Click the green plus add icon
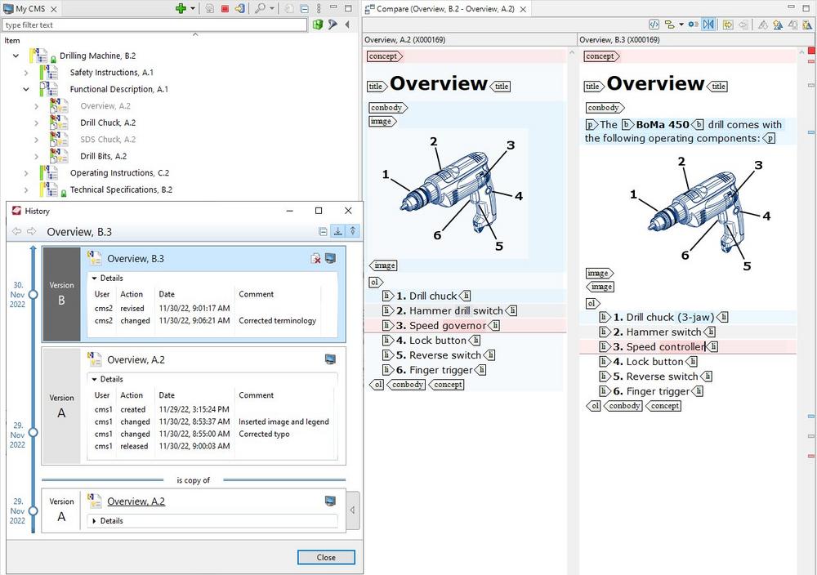Screen dimensions: 817x575 181,8
